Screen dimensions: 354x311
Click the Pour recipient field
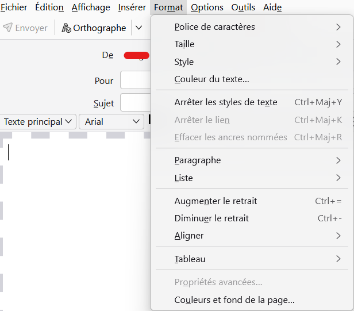point(136,80)
